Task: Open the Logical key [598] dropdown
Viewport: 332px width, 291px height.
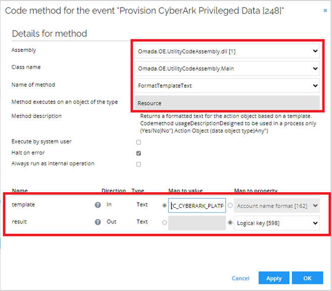Action: click(x=277, y=223)
